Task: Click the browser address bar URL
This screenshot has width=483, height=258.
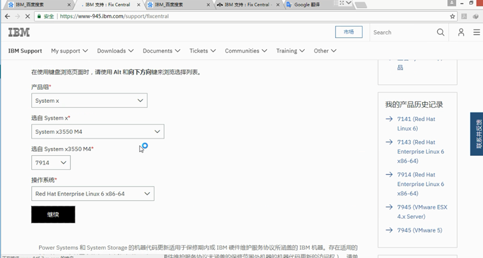Action: tap(114, 16)
